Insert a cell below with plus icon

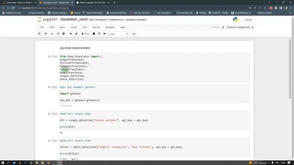pos(46,33)
